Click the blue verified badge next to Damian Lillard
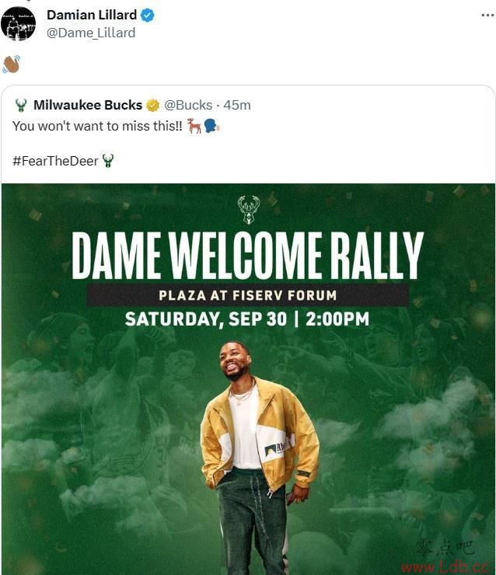 (148, 16)
